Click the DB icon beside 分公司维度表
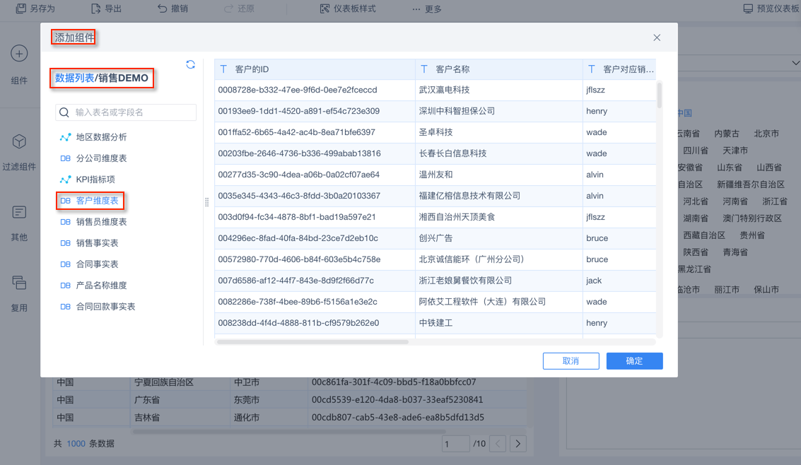The image size is (801, 465). [x=65, y=158]
